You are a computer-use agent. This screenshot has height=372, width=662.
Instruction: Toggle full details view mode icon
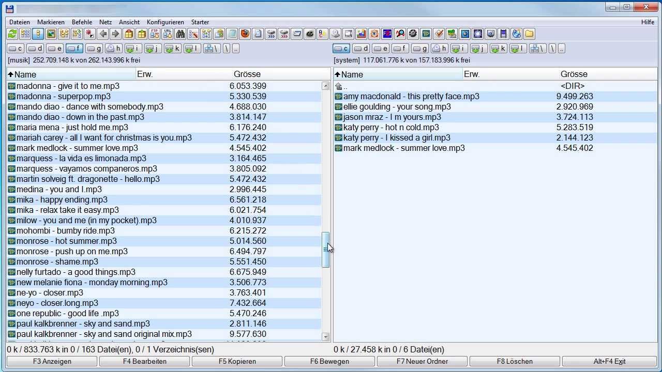click(x=38, y=34)
